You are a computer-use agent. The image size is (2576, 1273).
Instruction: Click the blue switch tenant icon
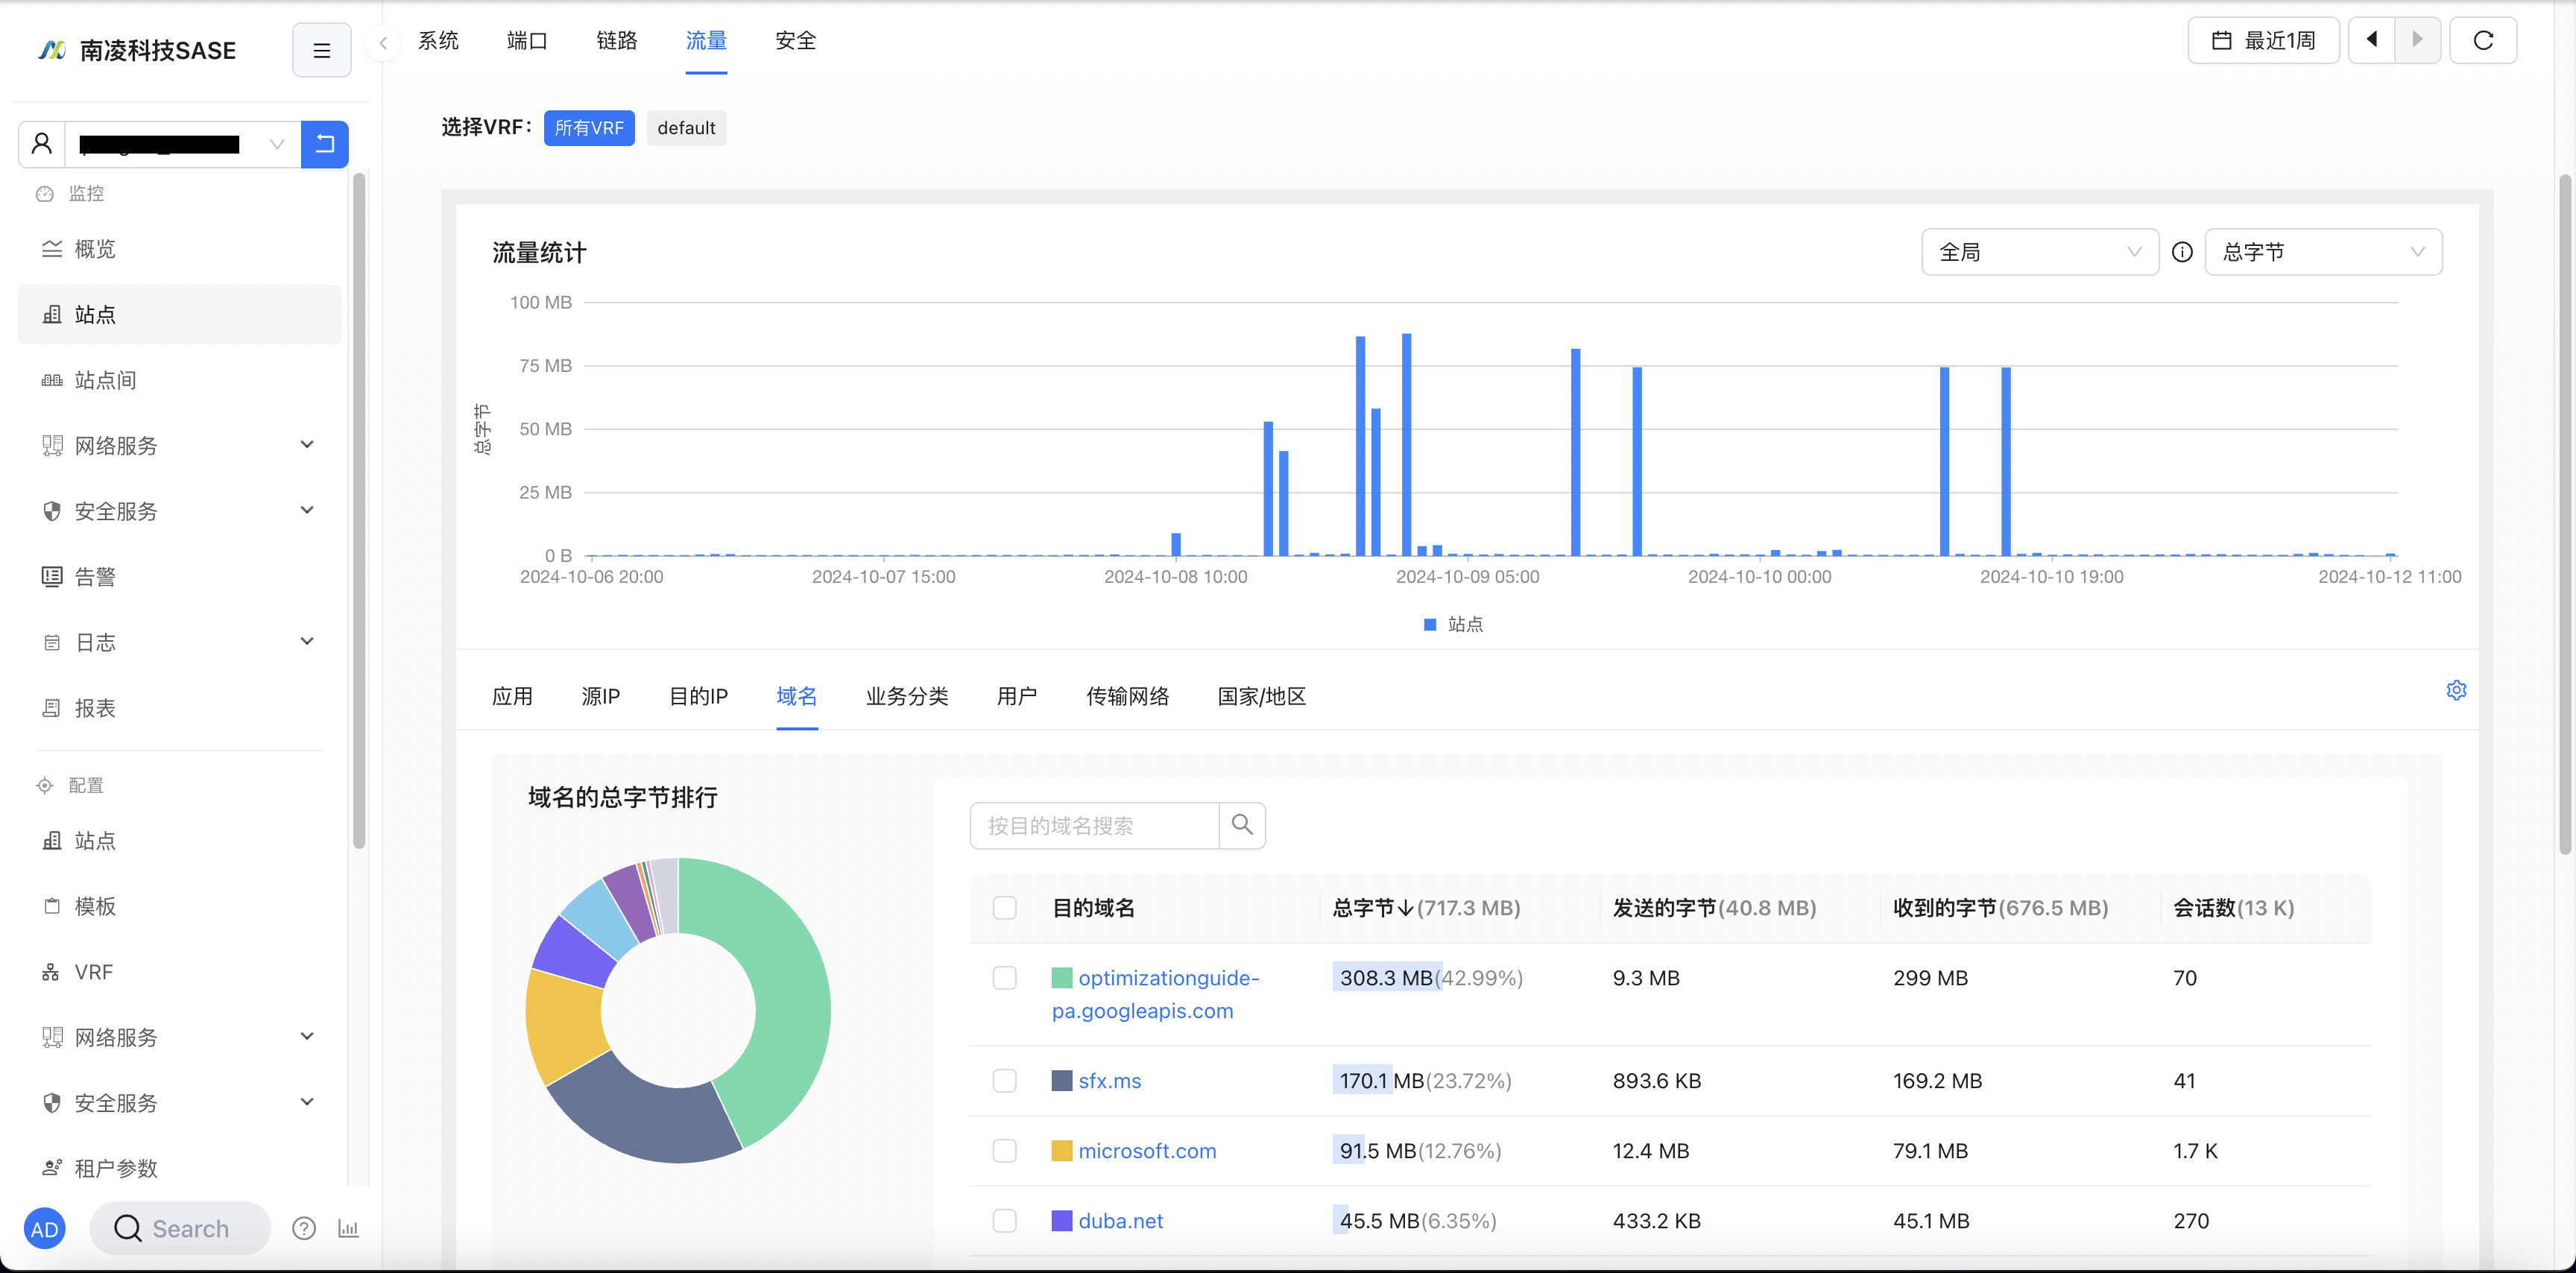pyautogui.click(x=325, y=144)
